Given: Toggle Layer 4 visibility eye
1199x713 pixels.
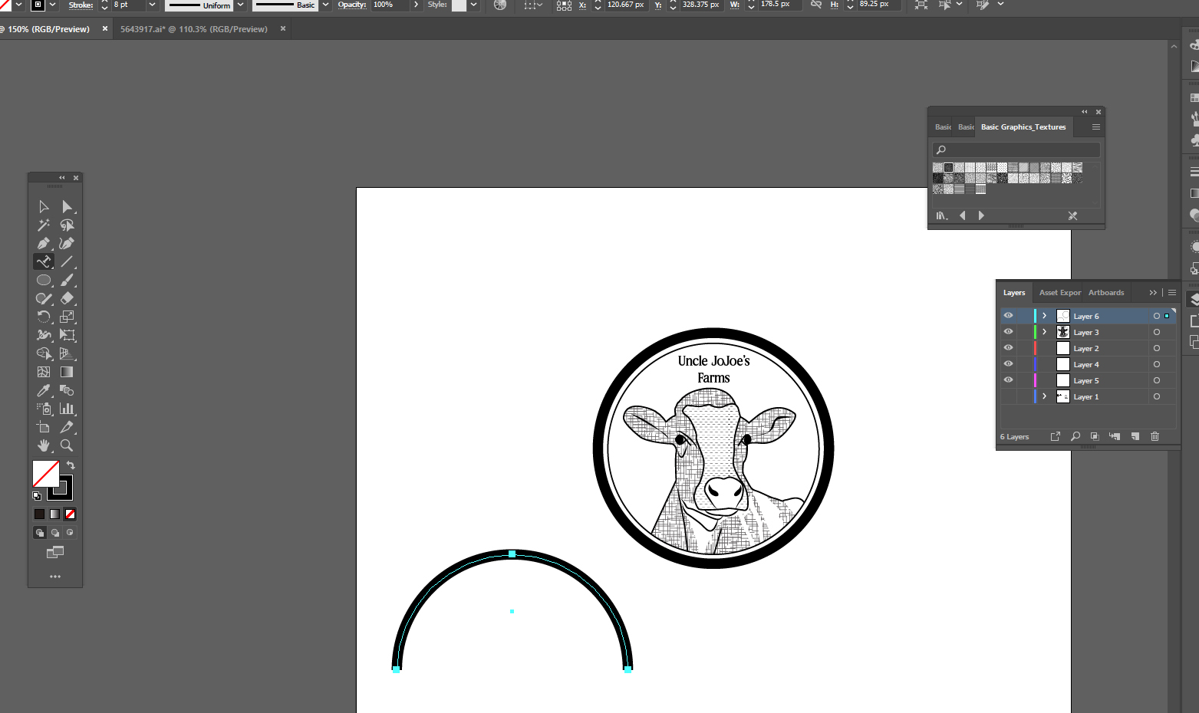Looking at the screenshot, I should click(x=1008, y=364).
